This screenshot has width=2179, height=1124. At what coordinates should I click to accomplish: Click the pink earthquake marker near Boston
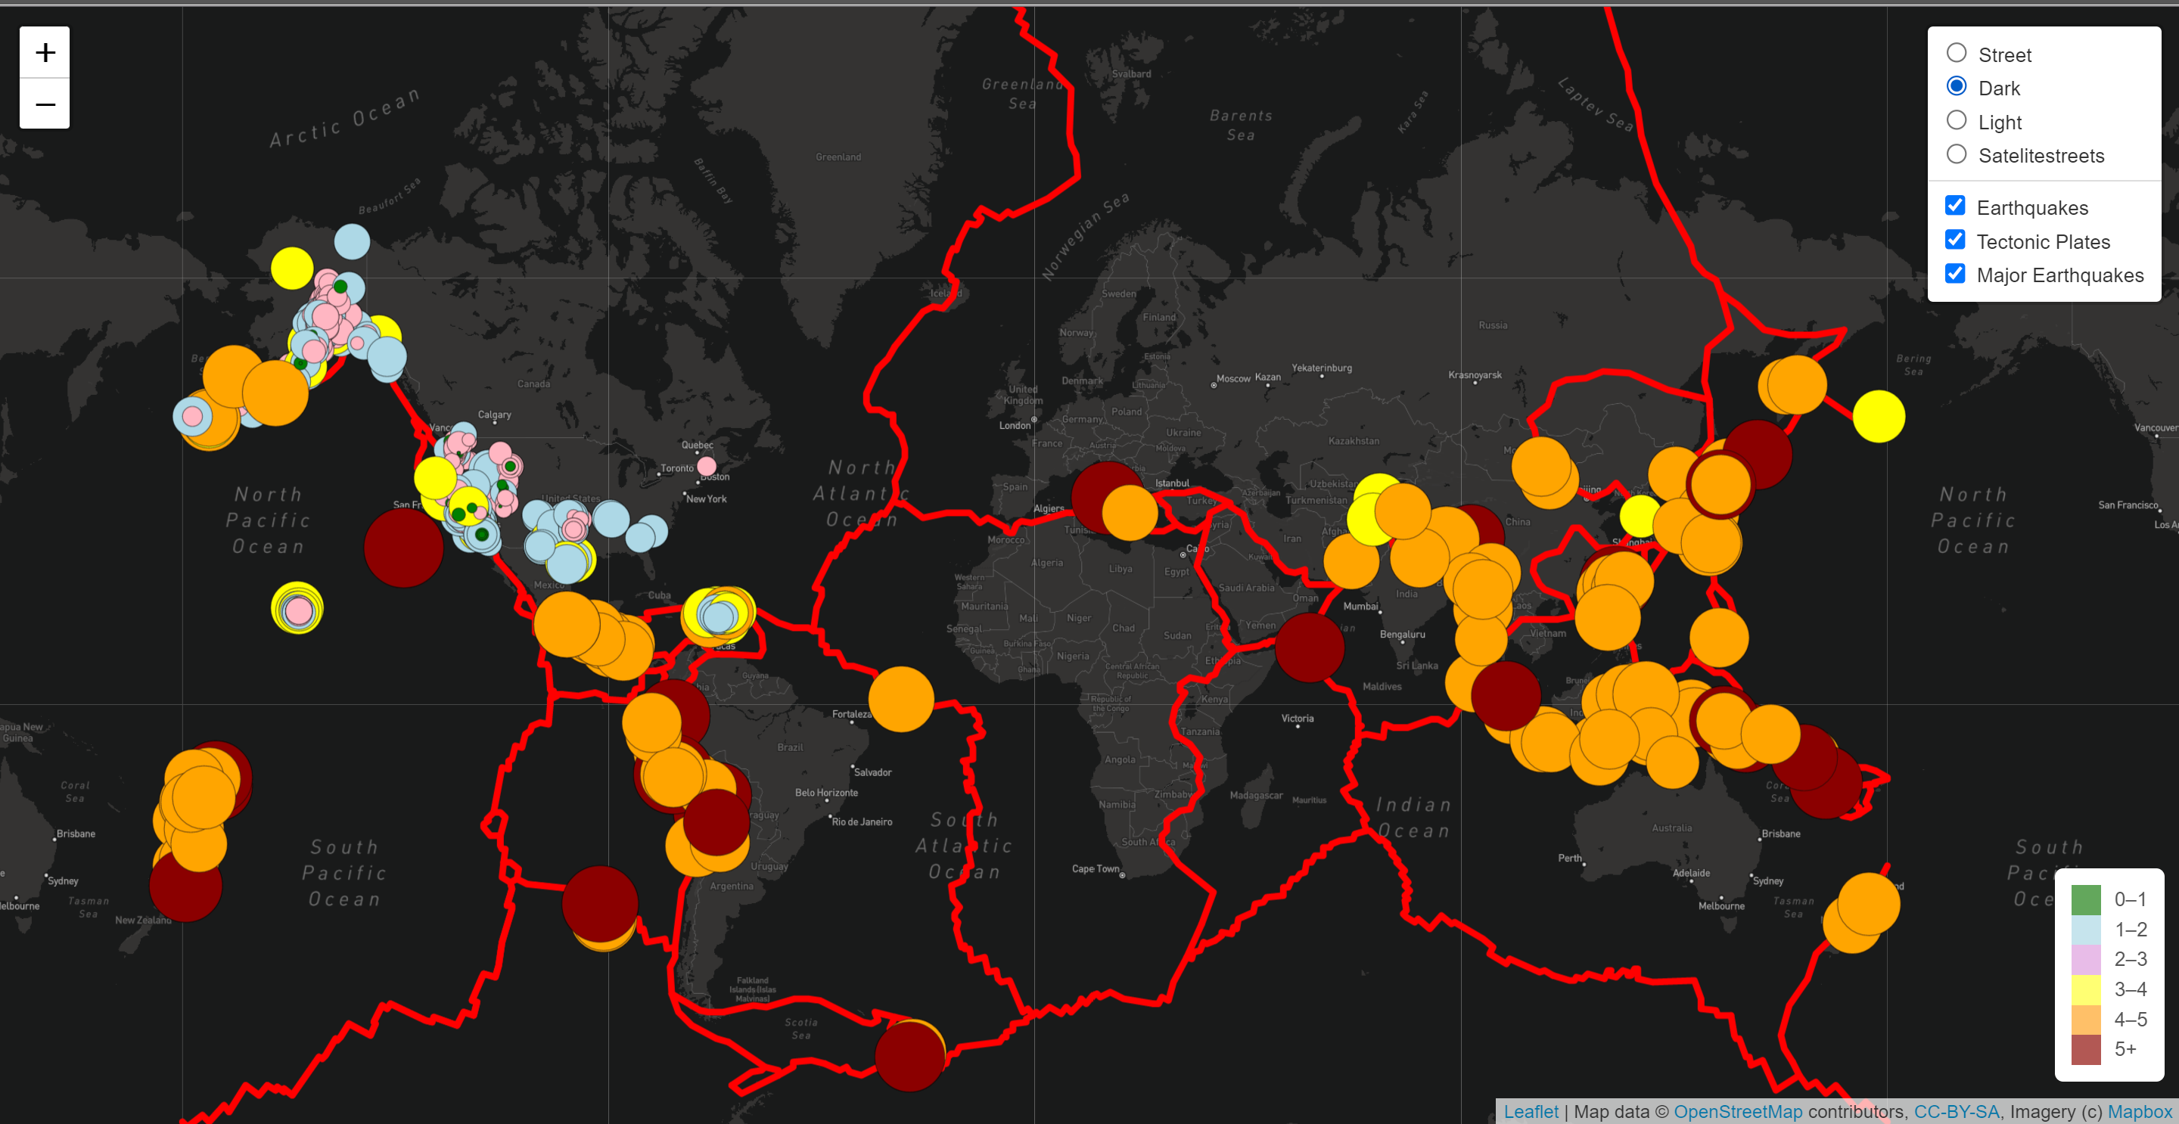708,464
